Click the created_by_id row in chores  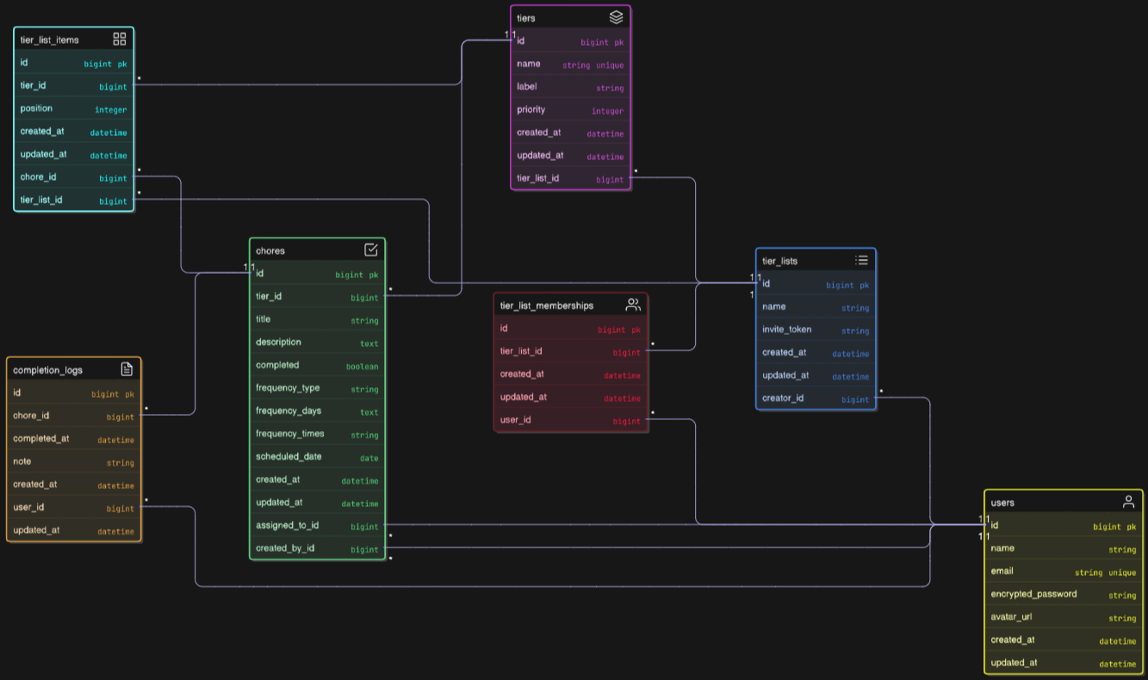(318, 548)
